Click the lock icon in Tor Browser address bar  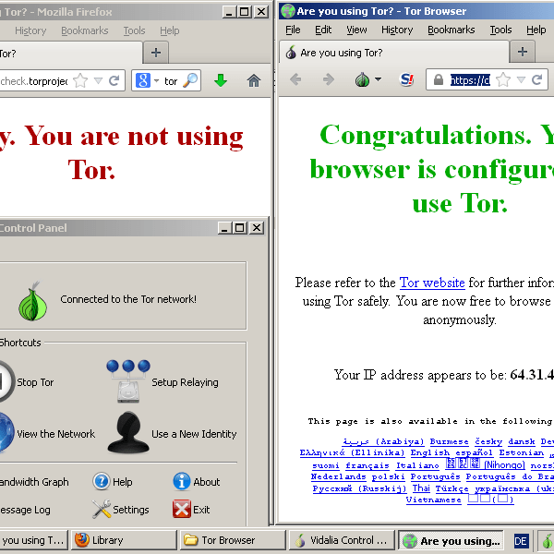tap(438, 79)
